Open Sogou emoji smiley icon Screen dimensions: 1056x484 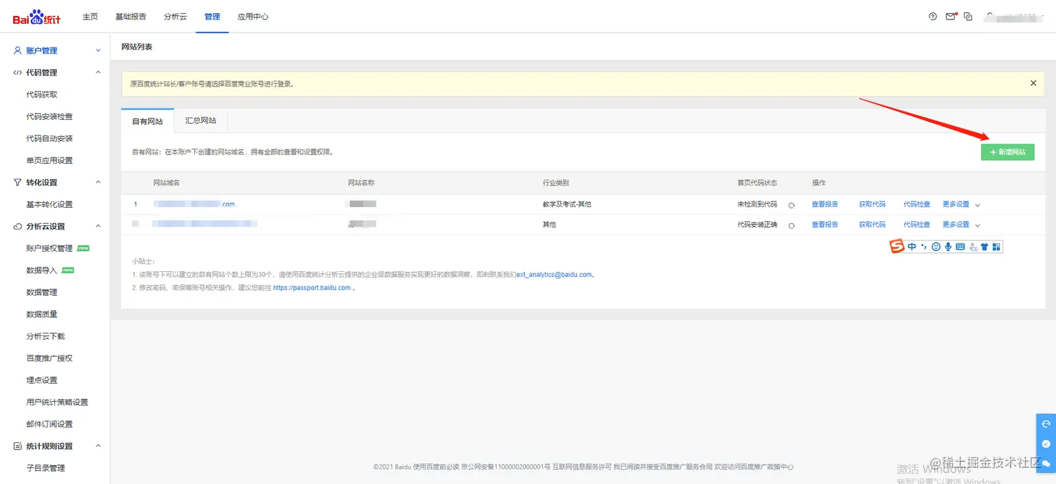coord(936,246)
